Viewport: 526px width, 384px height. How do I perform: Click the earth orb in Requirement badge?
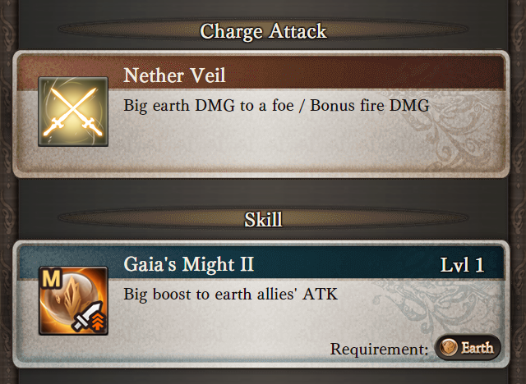(448, 348)
